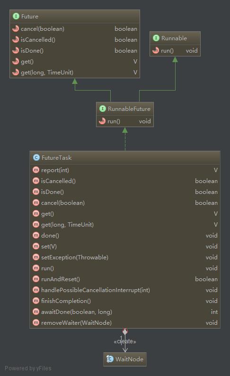Screen dimensions: 230x376
Task: Select the Future node title
Action: coord(30,16)
